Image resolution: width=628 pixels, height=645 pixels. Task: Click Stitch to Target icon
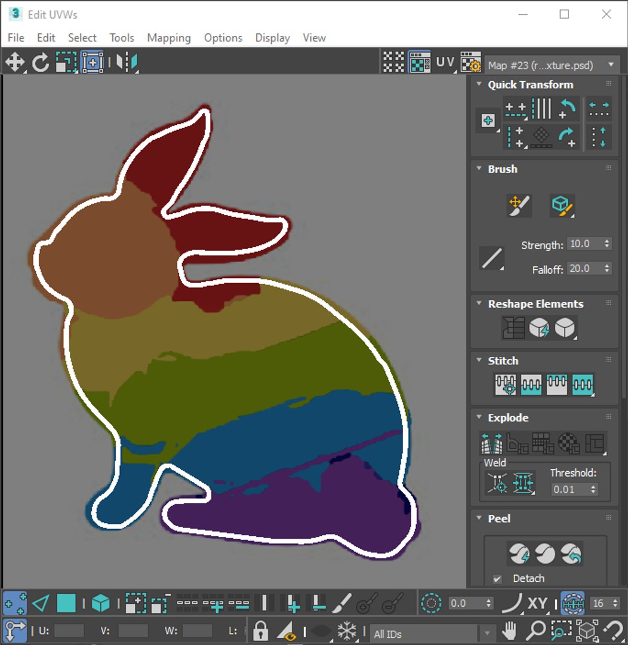pos(506,385)
